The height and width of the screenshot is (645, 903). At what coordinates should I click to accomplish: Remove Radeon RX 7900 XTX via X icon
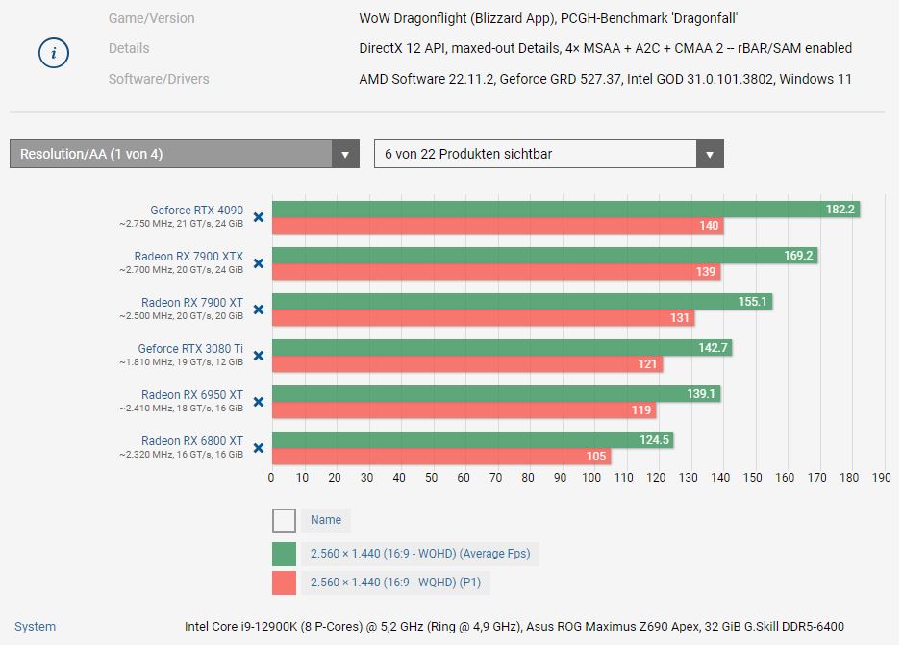coord(259,263)
